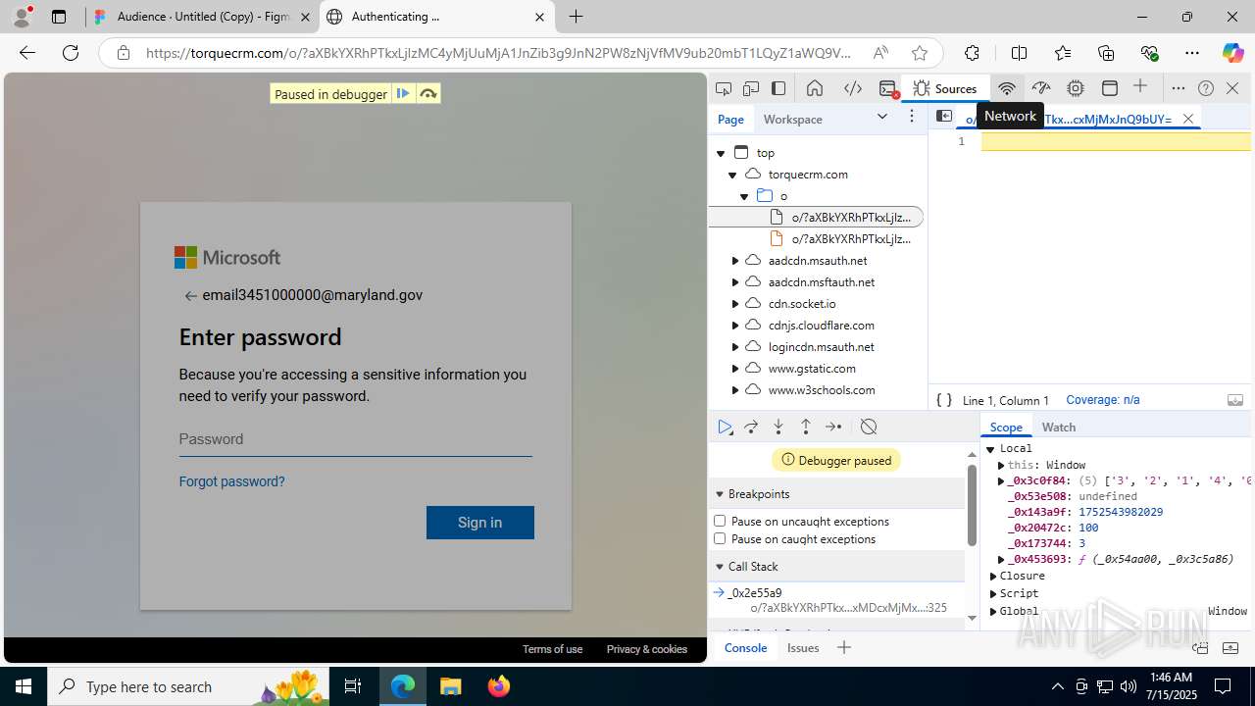Open the Privacy & cookies link
1255x706 pixels.
coord(647,649)
